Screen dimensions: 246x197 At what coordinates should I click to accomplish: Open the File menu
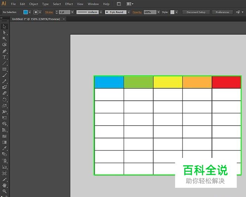[x=14, y=4]
